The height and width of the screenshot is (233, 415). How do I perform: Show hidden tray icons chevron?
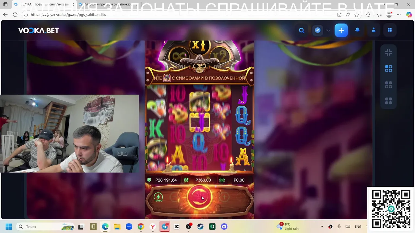pyautogui.click(x=322, y=227)
